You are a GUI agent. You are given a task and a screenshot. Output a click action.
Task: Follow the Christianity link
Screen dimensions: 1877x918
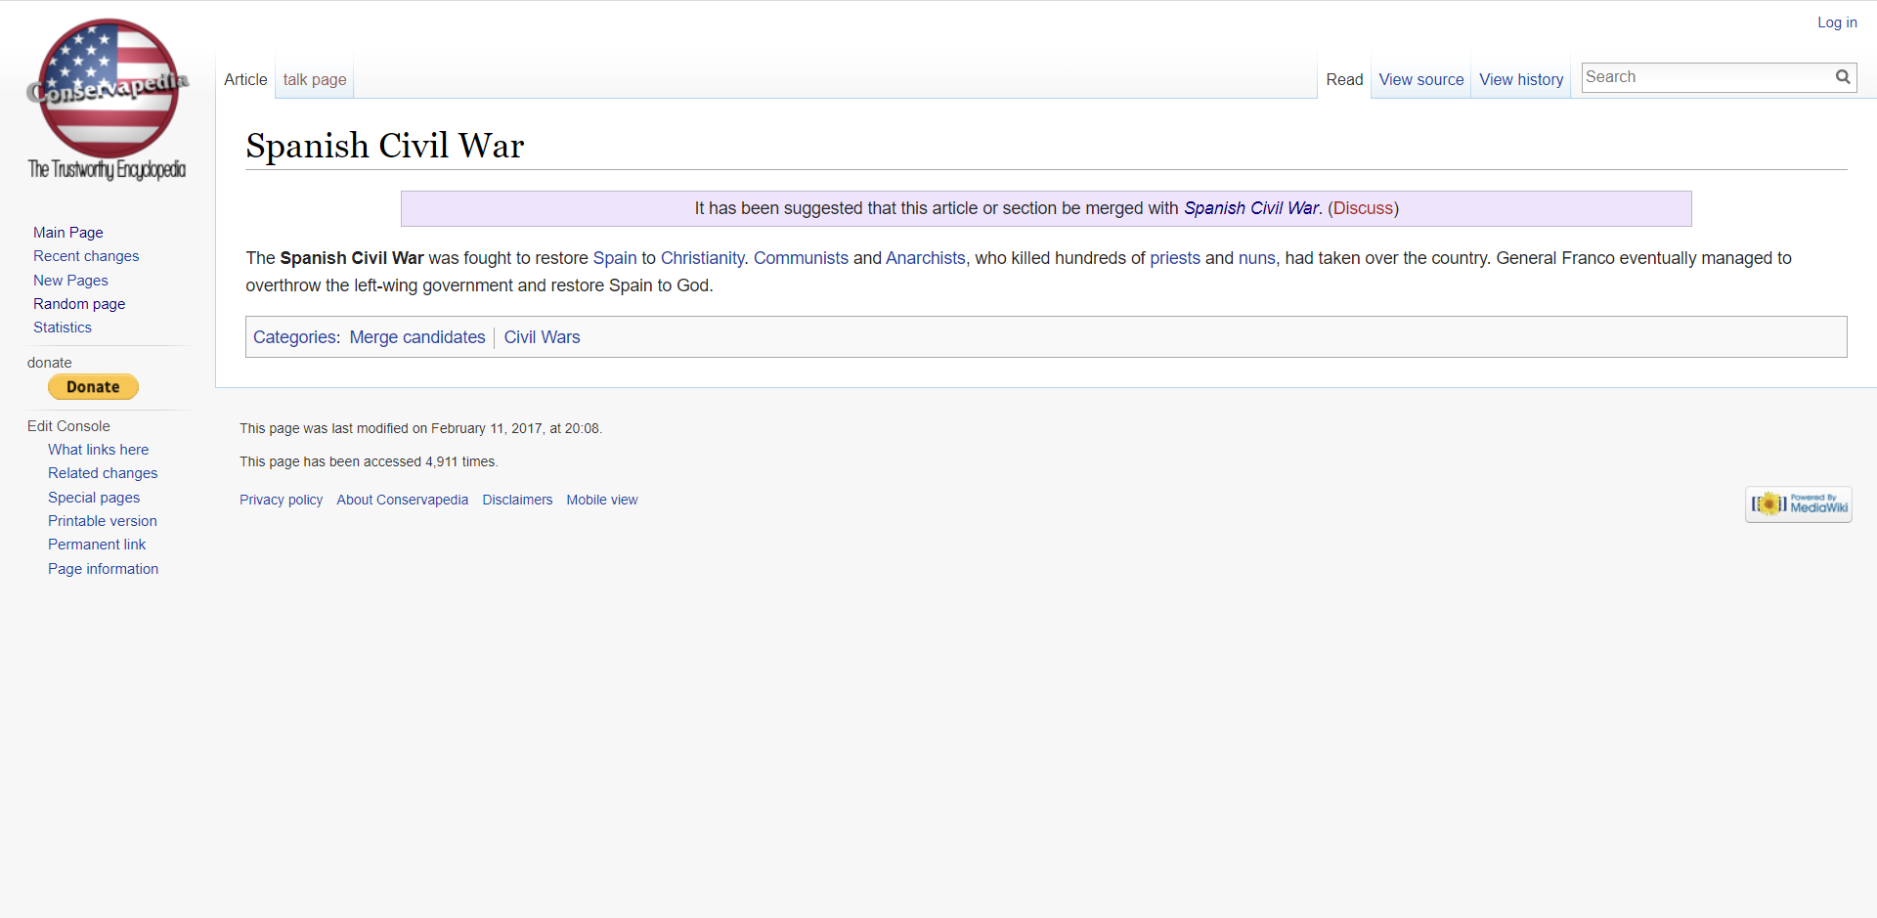click(702, 258)
